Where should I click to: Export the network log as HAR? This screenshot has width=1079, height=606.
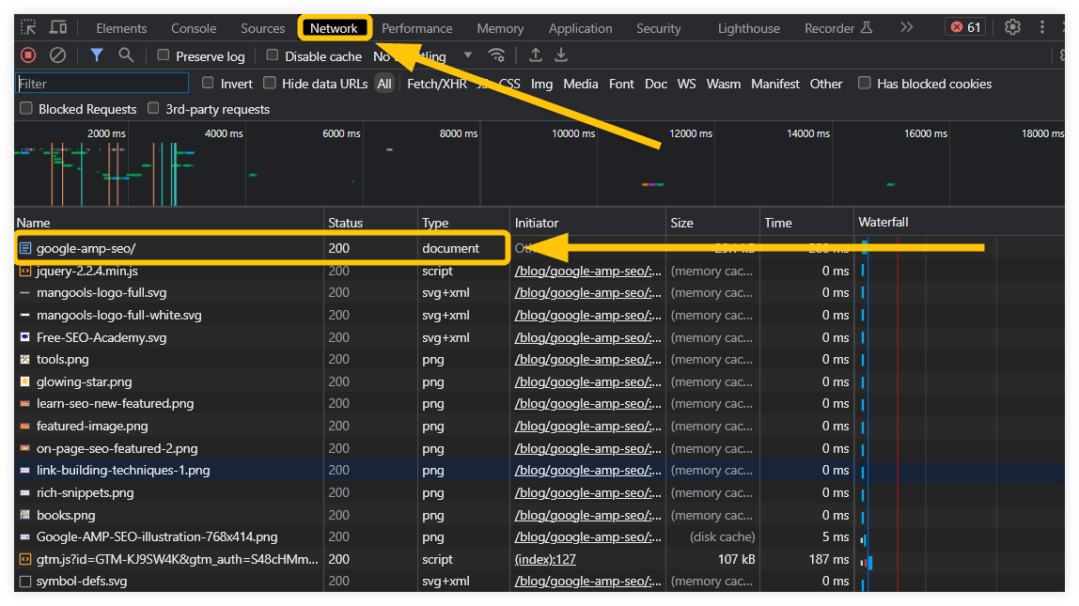coord(561,55)
